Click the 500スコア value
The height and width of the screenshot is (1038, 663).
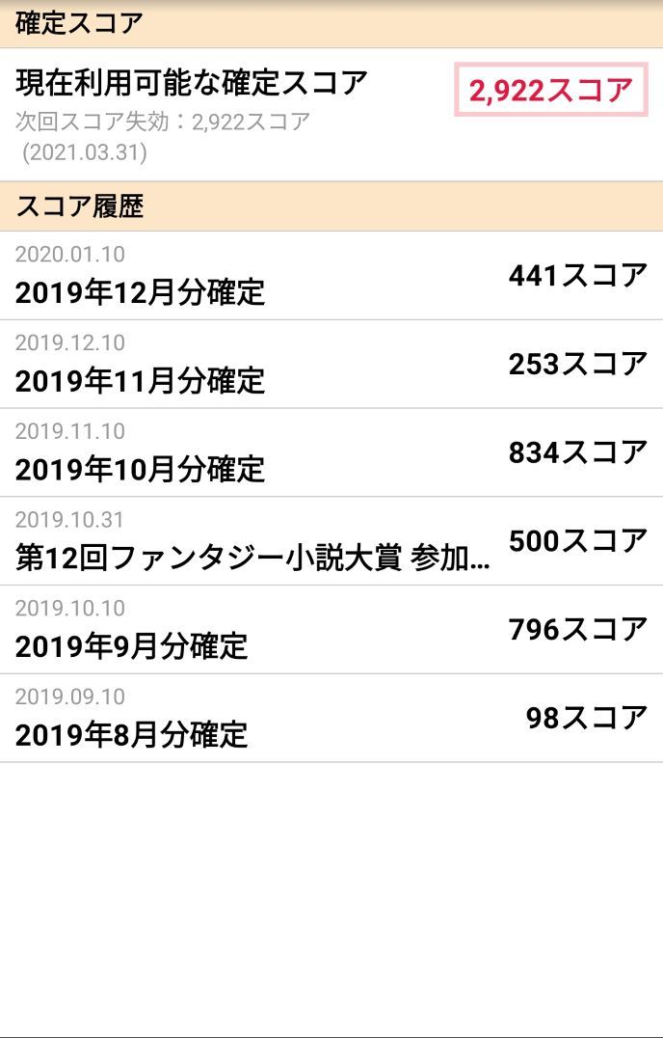pos(577,541)
